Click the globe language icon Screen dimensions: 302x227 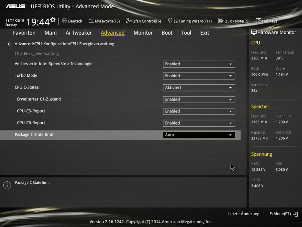pyautogui.click(x=65, y=21)
